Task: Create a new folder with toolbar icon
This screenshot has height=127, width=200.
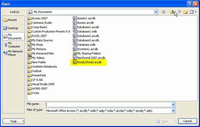Action: [185, 12]
